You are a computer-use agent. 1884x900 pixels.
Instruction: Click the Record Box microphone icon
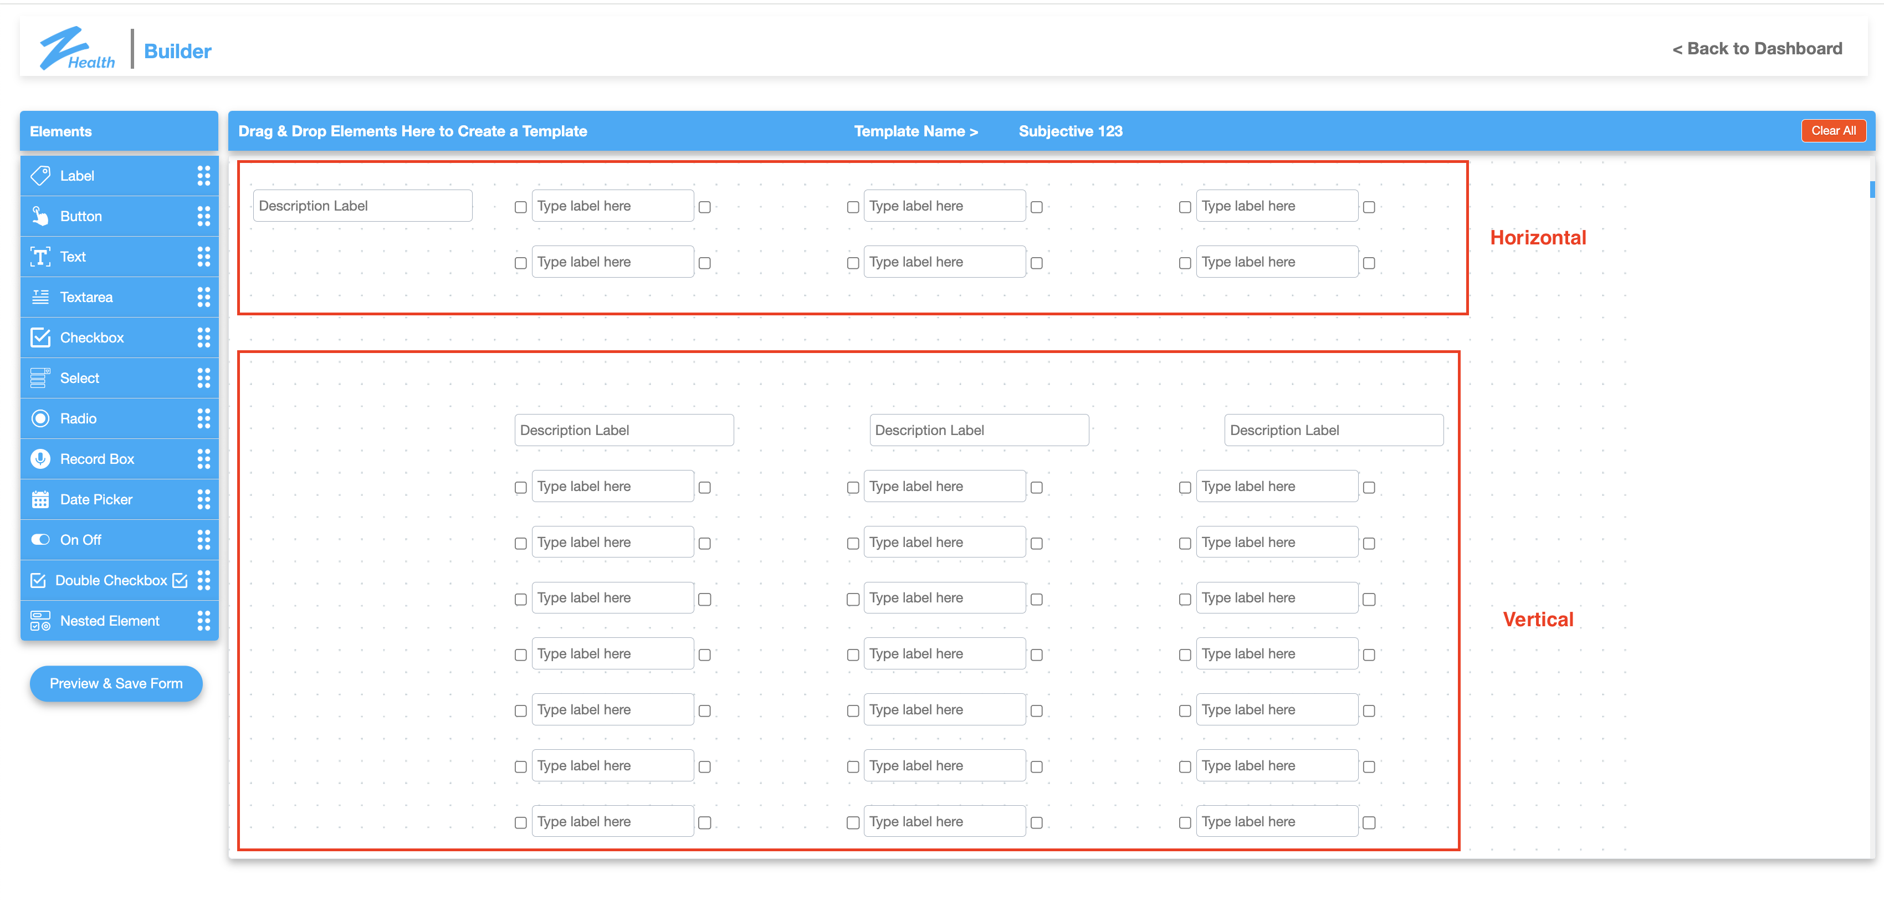[x=40, y=459]
